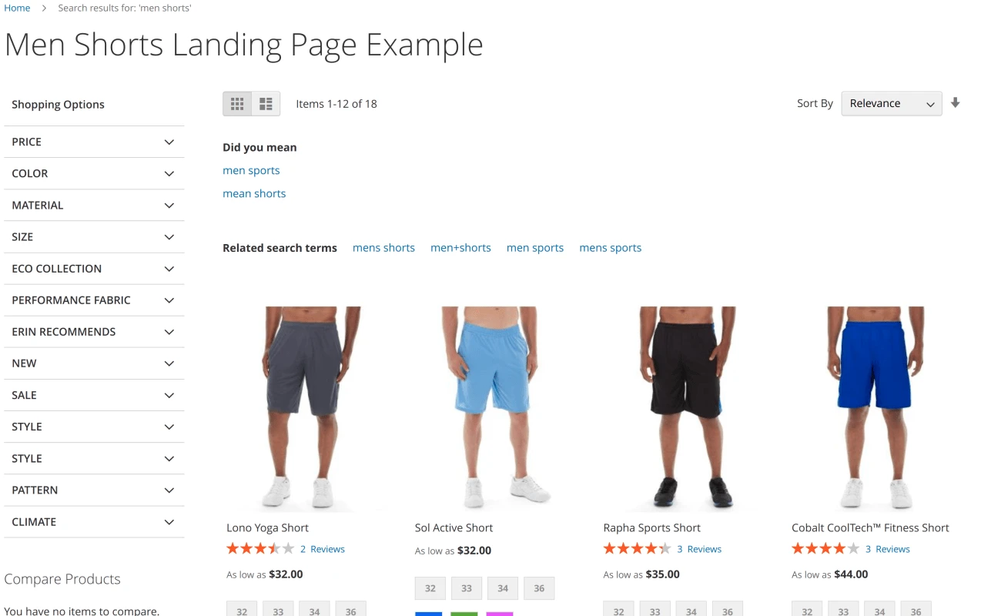The image size is (981, 616).
Task: Click Rapha Sports Short star rating
Action: click(x=637, y=549)
